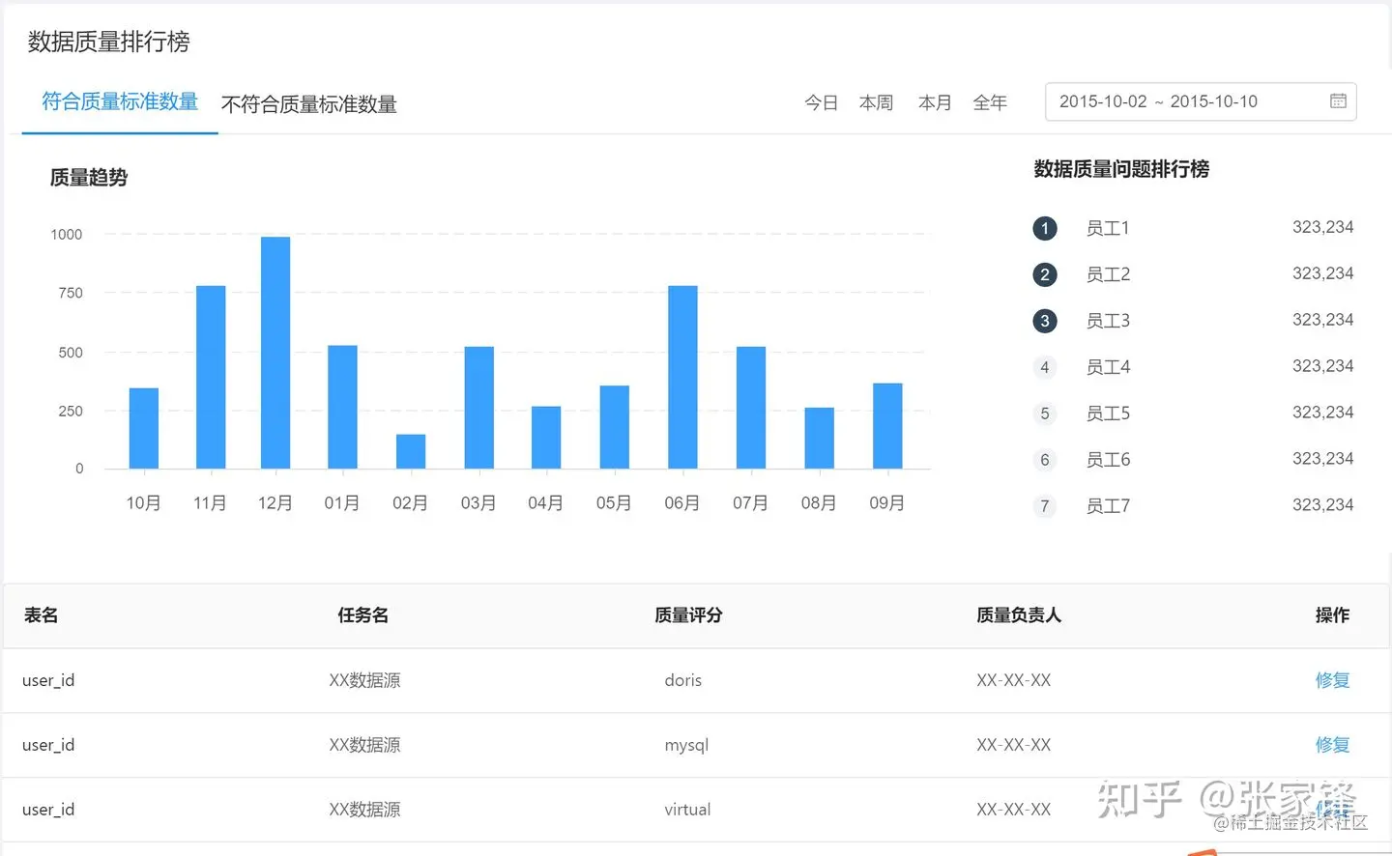
Task: Click the 数据质量排行榜 page title
Action: point(108,42)
